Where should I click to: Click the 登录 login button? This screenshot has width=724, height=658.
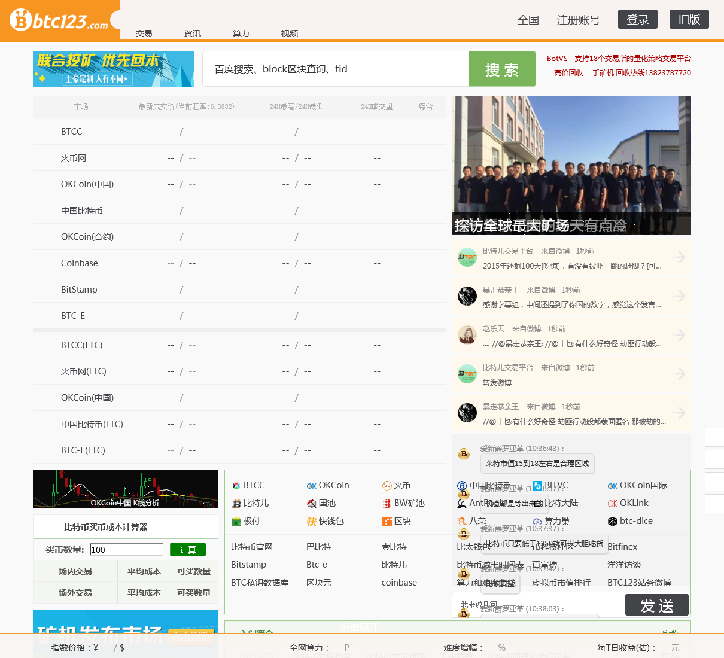pos(638,19)
